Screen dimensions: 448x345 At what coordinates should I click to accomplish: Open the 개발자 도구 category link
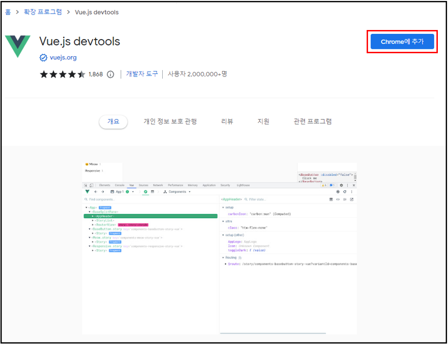click(142, 74)
